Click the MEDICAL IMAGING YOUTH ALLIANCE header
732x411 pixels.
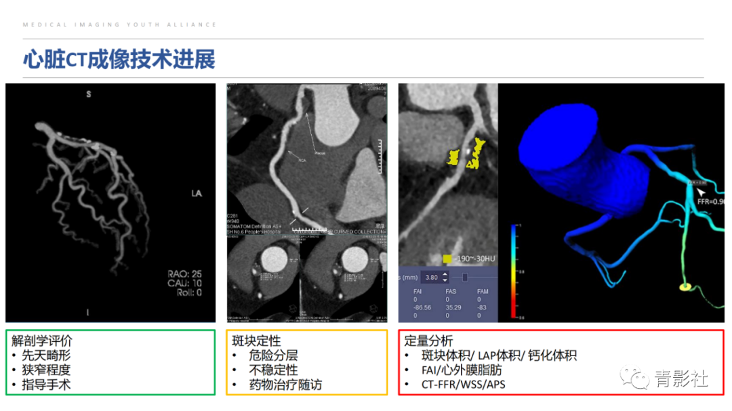click(x=119, y=25)
